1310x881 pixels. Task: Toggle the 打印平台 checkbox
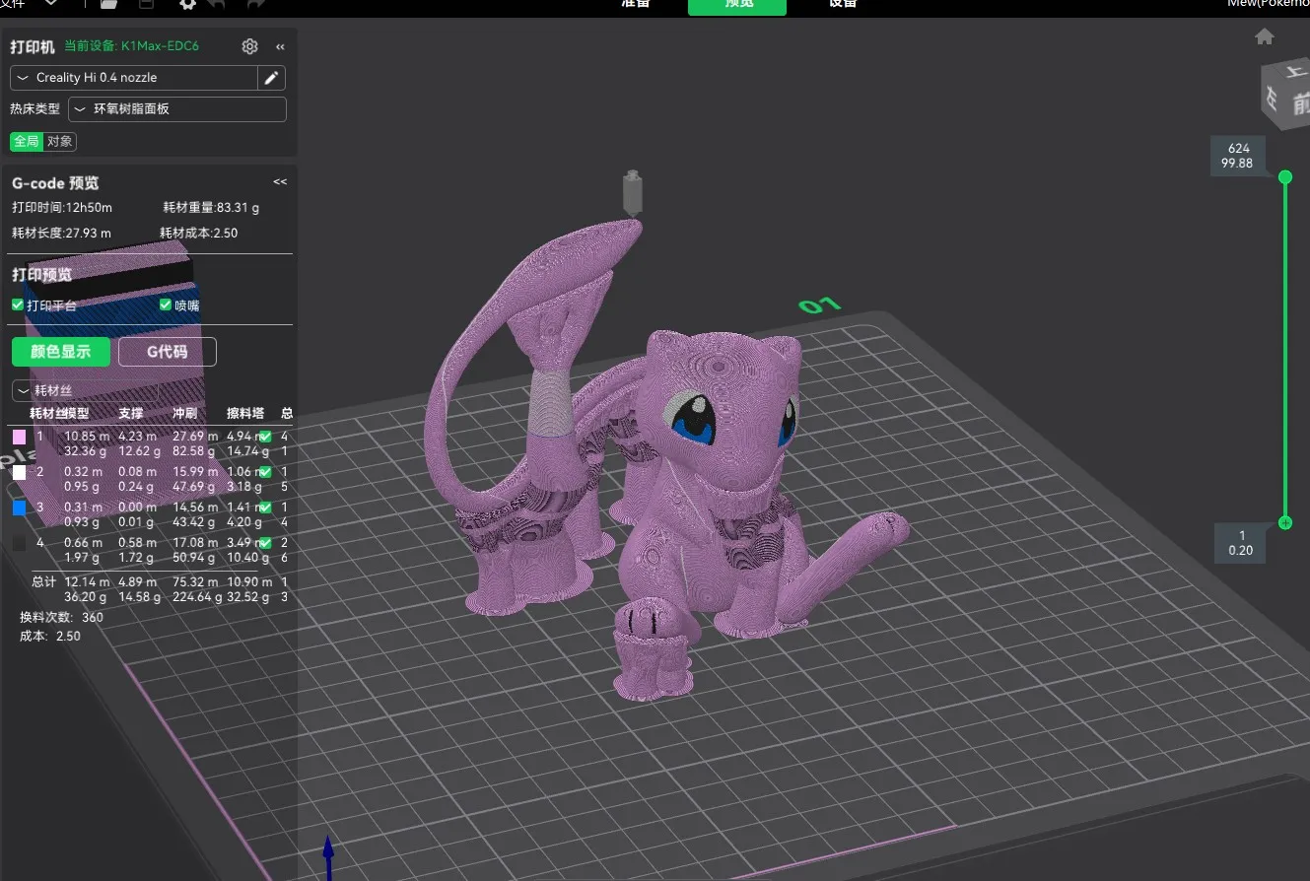[18, 305]
